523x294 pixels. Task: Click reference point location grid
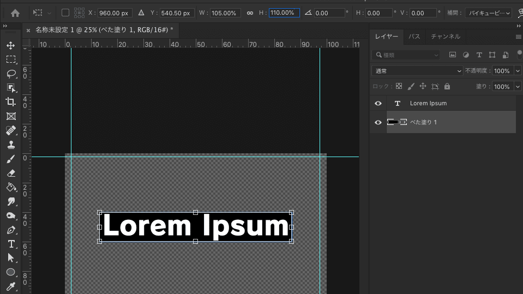click(79, 13)
